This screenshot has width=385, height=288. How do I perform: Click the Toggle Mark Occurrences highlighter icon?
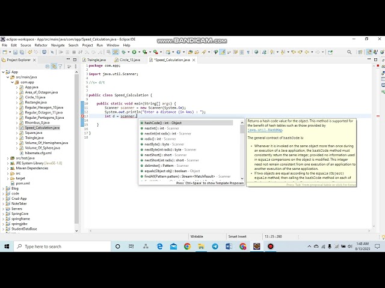pyautogui.click(x=223, y=52)
